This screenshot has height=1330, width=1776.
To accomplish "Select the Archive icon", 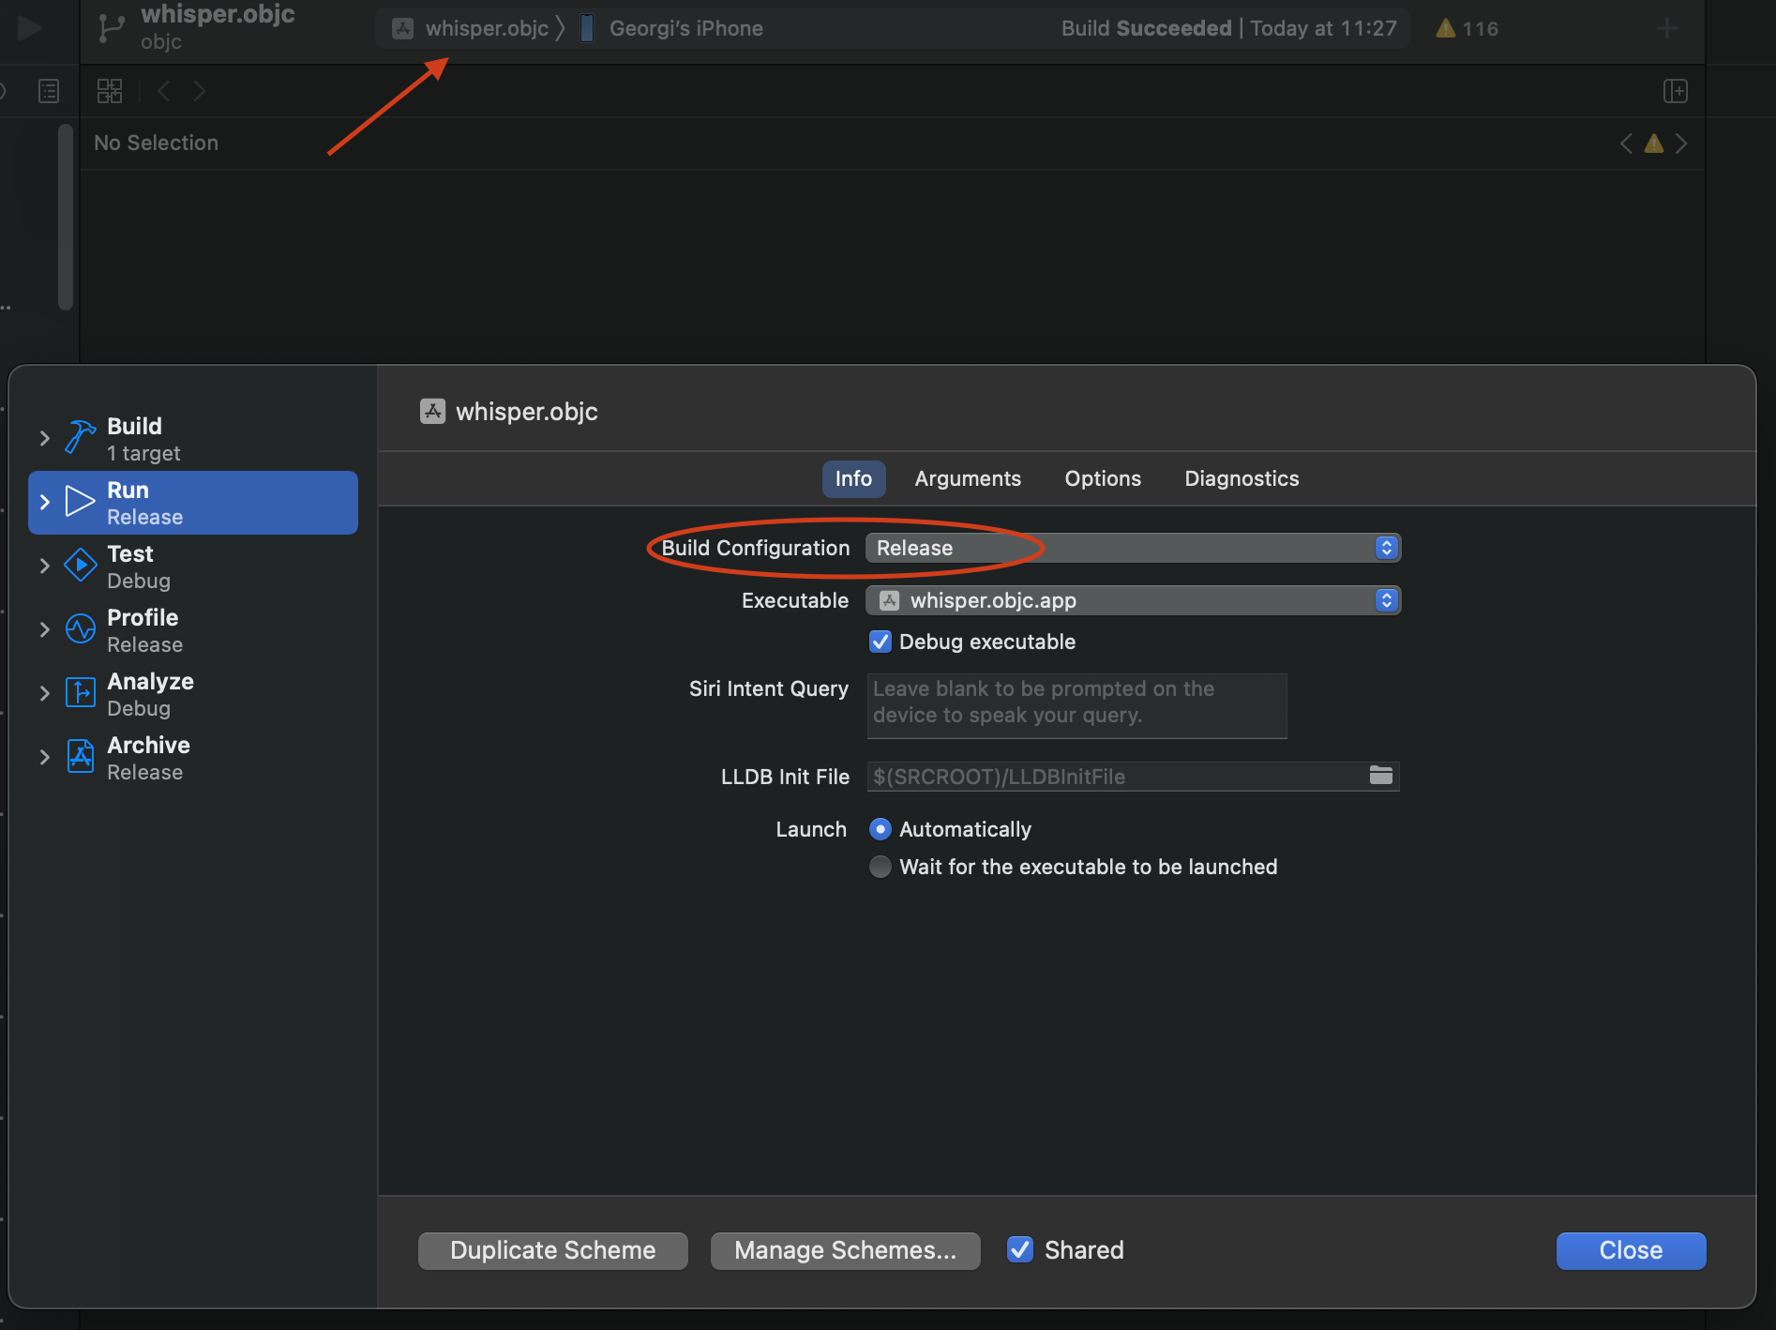I will pyautogui.click(x=80, y=756).
